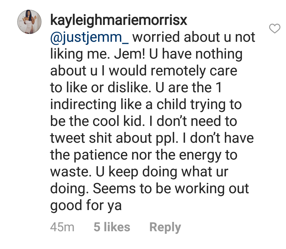Viewport: 286px width, 249px height.
Task: Like the comment with the heart icon
Action: pos(274,29)
